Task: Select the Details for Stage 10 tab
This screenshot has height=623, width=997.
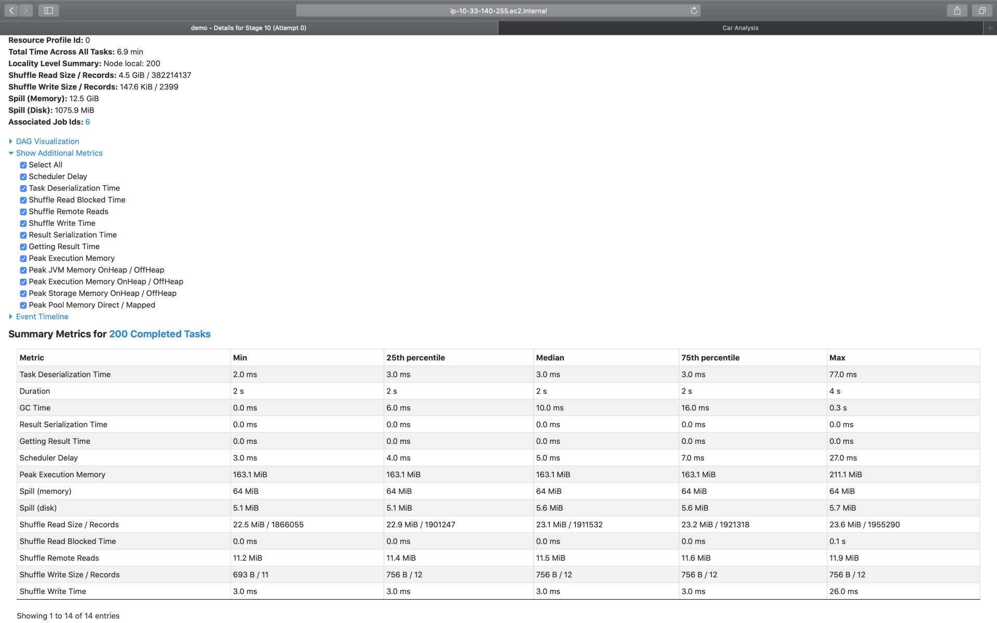Action: coord(248,28)
